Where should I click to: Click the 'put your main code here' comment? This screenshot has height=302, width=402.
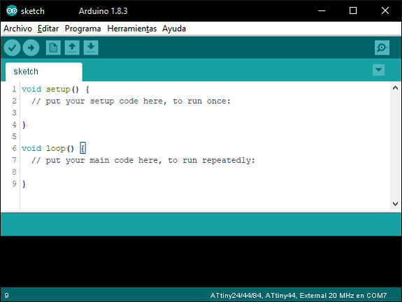[x=143, y=160]
